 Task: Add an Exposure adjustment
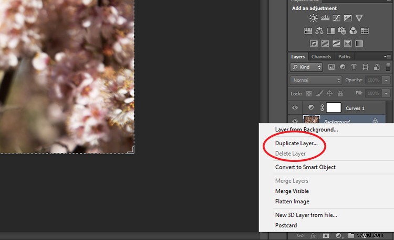[x=348, y=18]
